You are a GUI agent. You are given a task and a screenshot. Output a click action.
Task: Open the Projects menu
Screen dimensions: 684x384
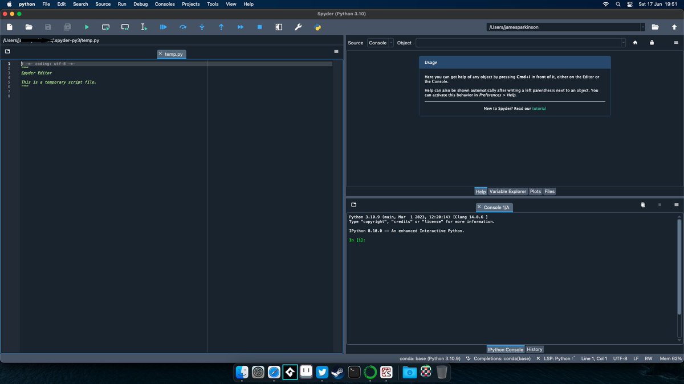coord(190,4)
